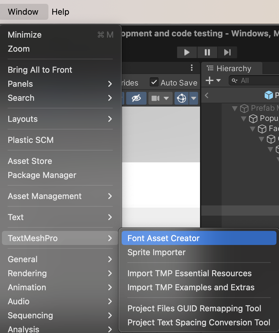Open the Help menu in menu bar
The width and height of the screenshot is (279, 333).
click(x=61, y=12)
